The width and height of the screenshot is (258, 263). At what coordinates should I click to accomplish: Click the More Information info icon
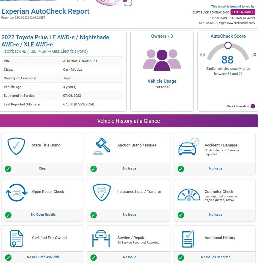(253, 106)
